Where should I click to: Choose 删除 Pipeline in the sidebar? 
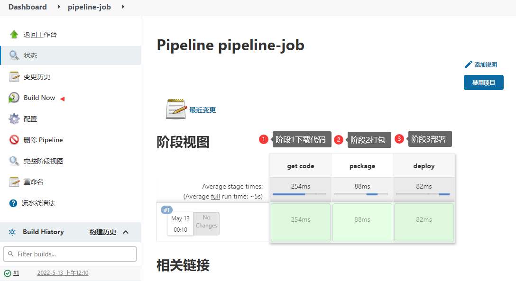[x=43, y=140]
